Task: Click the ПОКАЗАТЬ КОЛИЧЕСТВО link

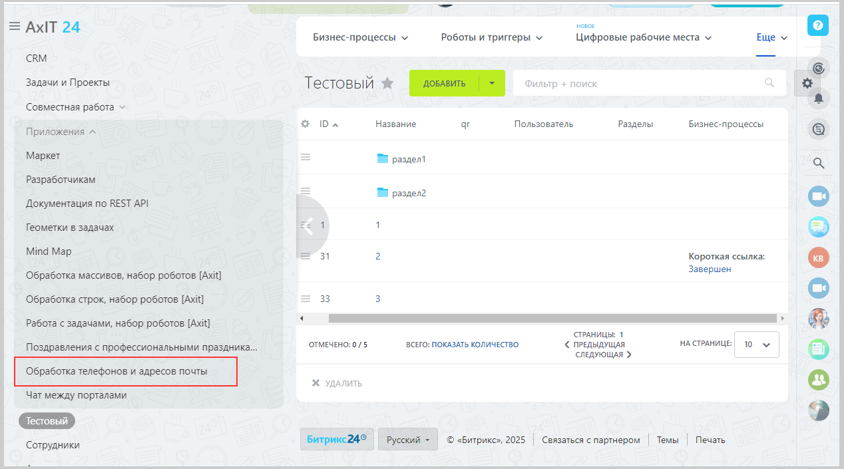Action: point(475,345)
